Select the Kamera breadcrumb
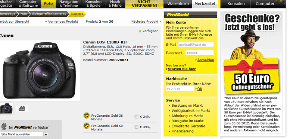This screenshot has height=139, width=290. click(x=77, y=14)
